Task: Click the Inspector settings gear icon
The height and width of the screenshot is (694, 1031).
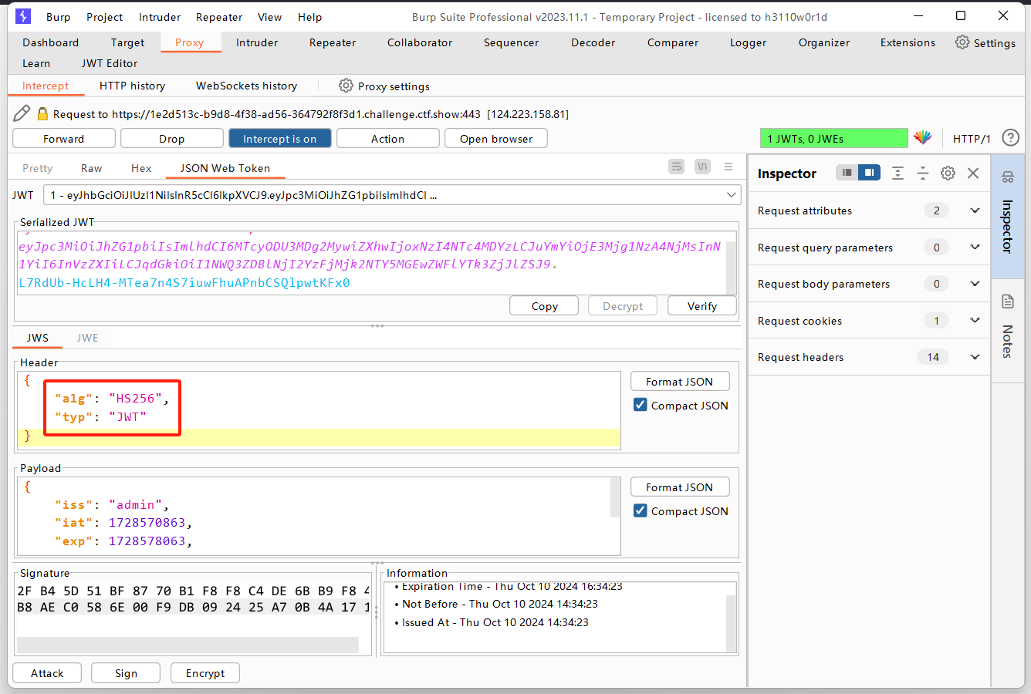Action: pyautogui.click(x=948, y=173)
